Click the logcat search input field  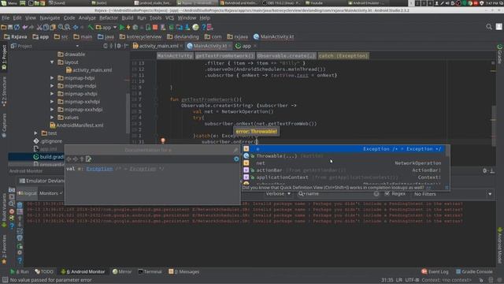point(339,193)
